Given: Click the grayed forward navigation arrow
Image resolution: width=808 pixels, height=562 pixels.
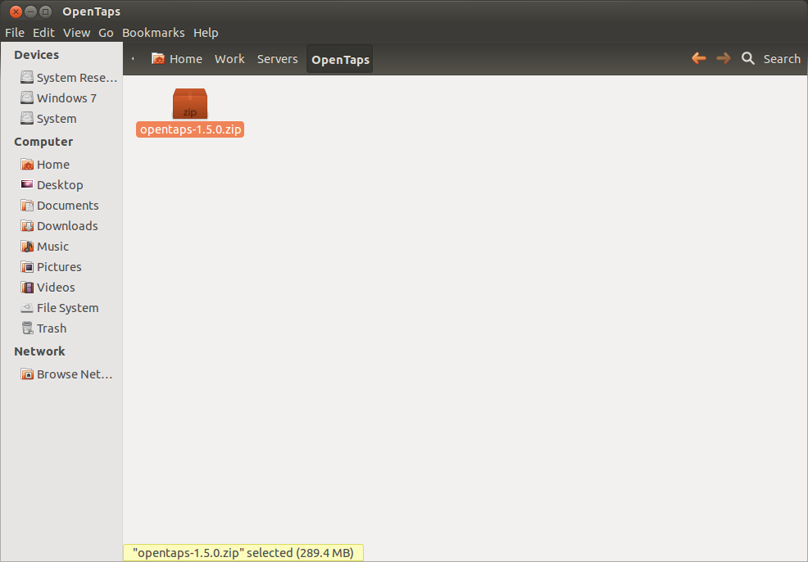Looking at the screenshot, I should 723,58.
